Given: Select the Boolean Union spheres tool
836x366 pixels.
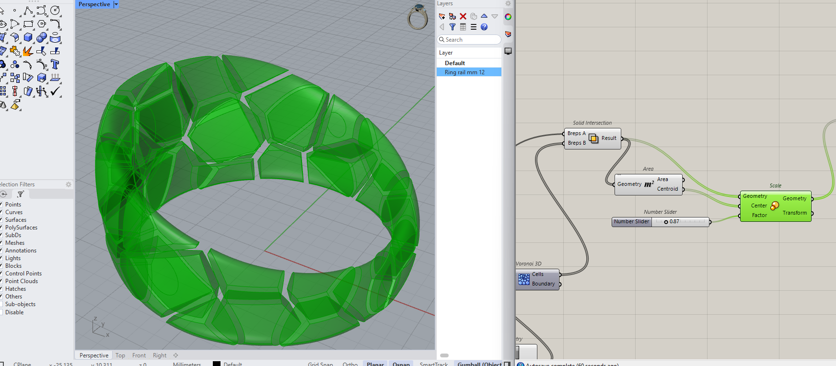Looking at the screenshot, I should (x=42, y=37).
